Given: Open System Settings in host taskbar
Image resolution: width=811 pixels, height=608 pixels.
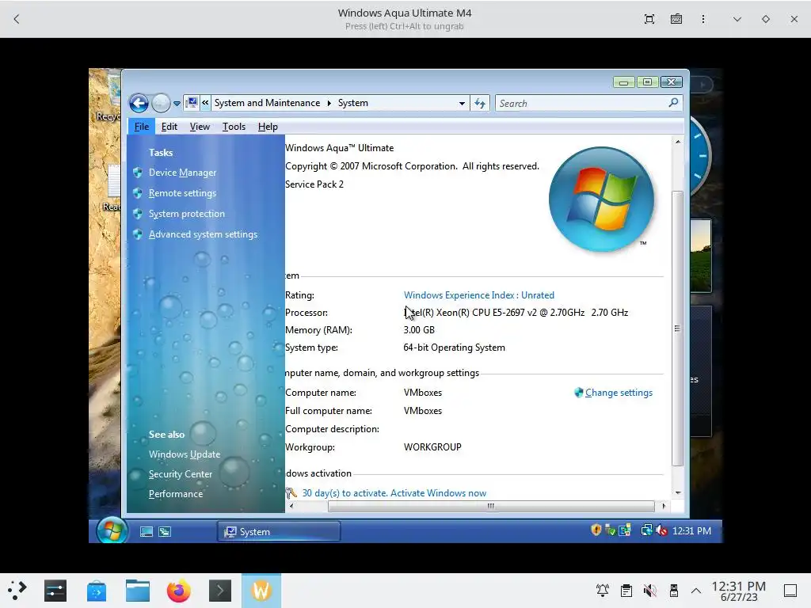Looking at the screenshot, I should [x=55, y=591].
